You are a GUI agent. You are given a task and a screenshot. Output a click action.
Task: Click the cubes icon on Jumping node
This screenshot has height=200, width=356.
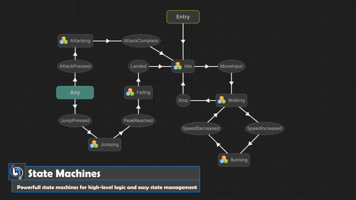(x=94, y=144)
